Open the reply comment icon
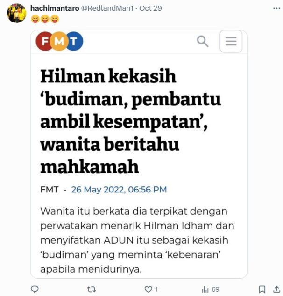The image size is (283, 296). (x=35, y=289)
